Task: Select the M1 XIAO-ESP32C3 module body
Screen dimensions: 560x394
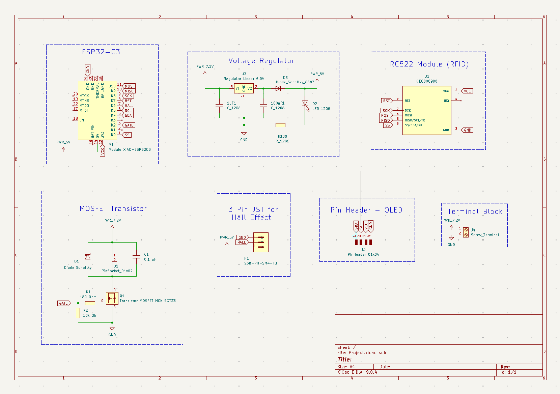Action: 97,110
